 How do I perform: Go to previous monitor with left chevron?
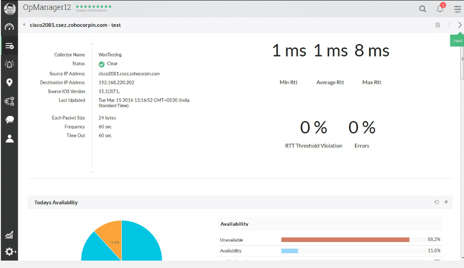449,25
